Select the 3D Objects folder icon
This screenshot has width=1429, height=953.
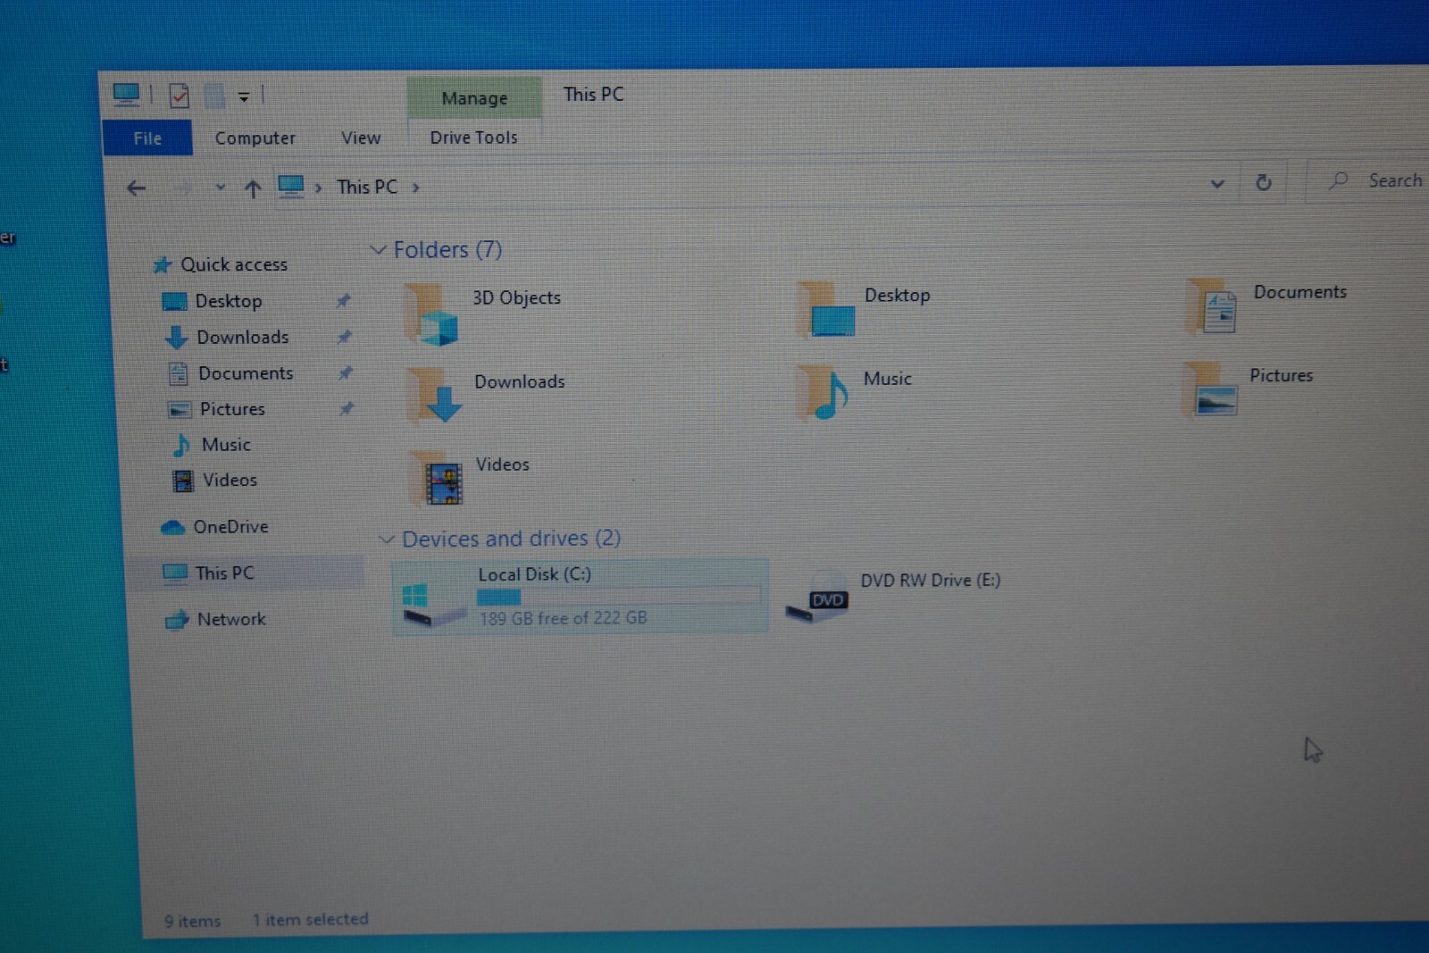tap(431, 314)
